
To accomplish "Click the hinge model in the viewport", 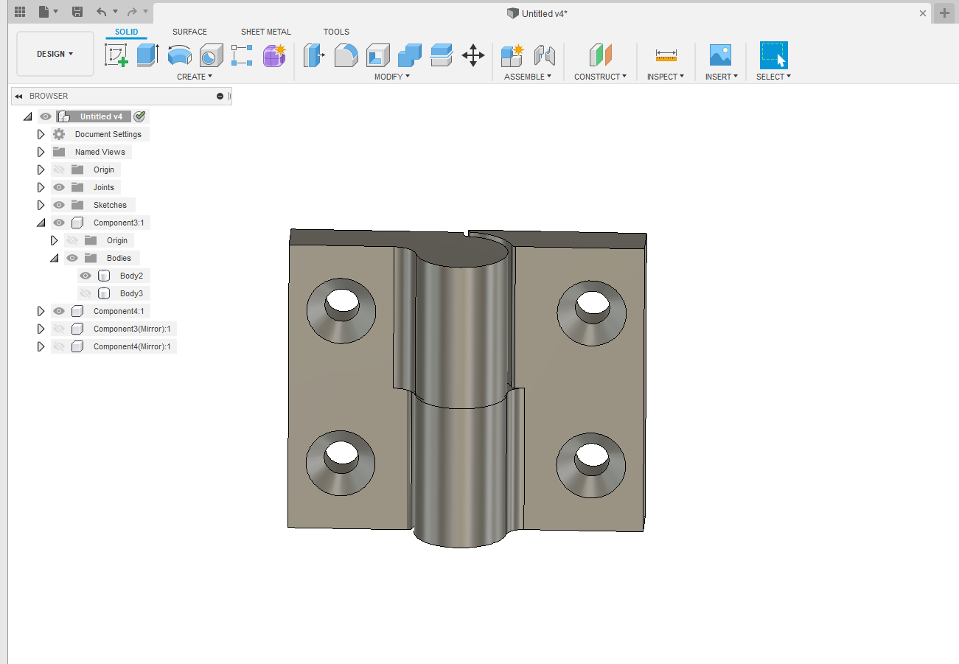I will [467, 387].
